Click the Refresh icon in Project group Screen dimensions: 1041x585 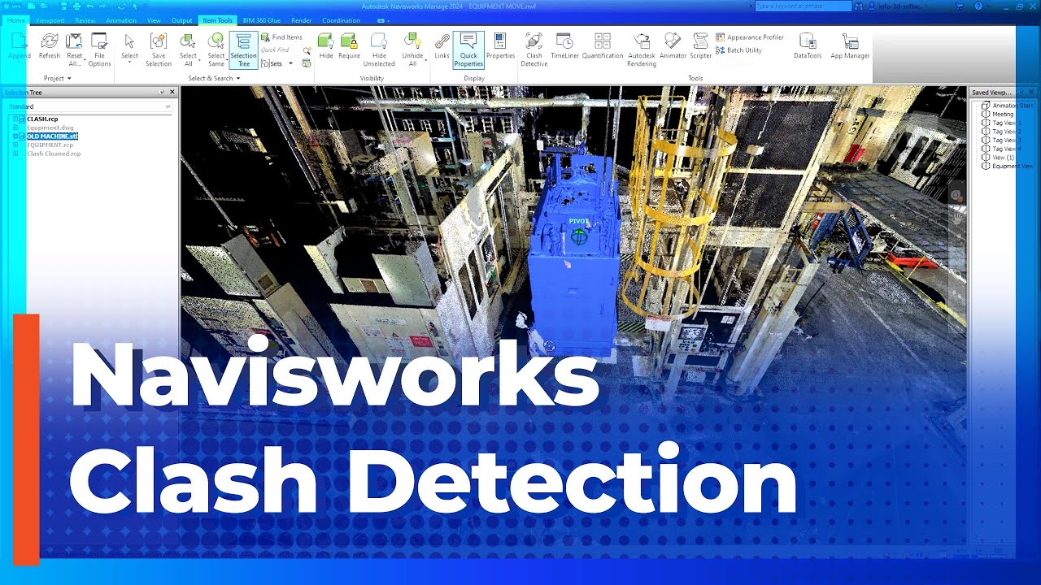pos(50,42)
